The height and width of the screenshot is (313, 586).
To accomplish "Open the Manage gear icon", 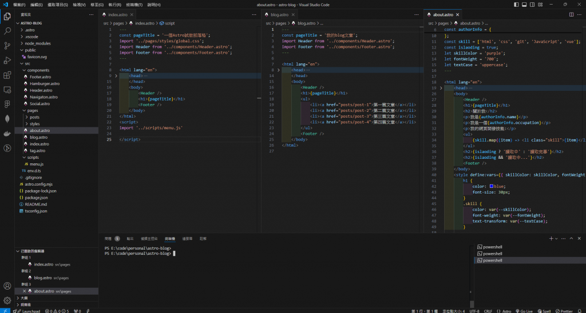I will click(7, 300).
